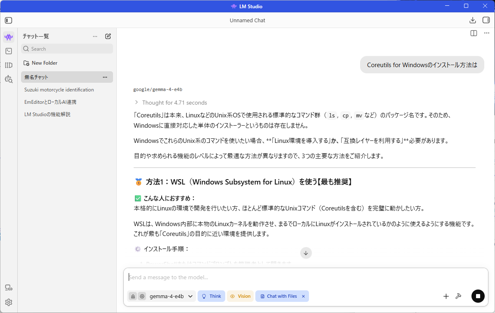Split the chat view with the columns icon

[x=474, y=33]
